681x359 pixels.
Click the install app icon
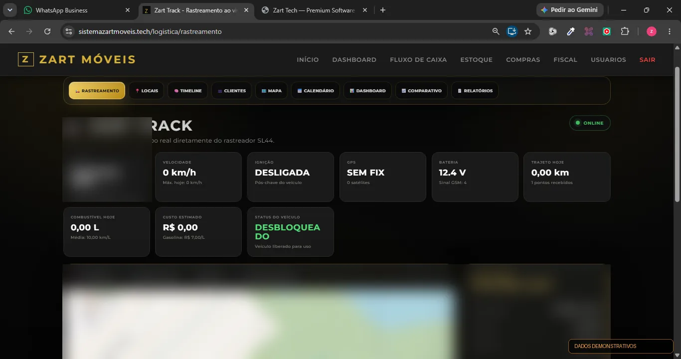pyautogui.click(x=512, y=31)
